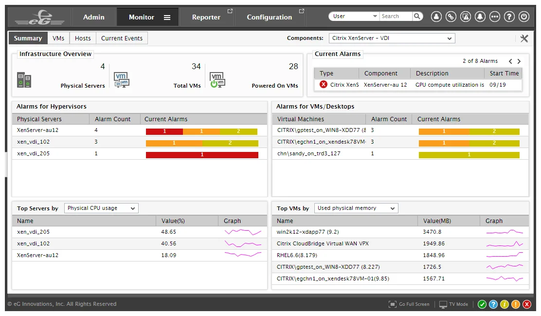This screenshot has height=316, width=541.
Task: Open the wrench settings tool icon
Action: 524,38
